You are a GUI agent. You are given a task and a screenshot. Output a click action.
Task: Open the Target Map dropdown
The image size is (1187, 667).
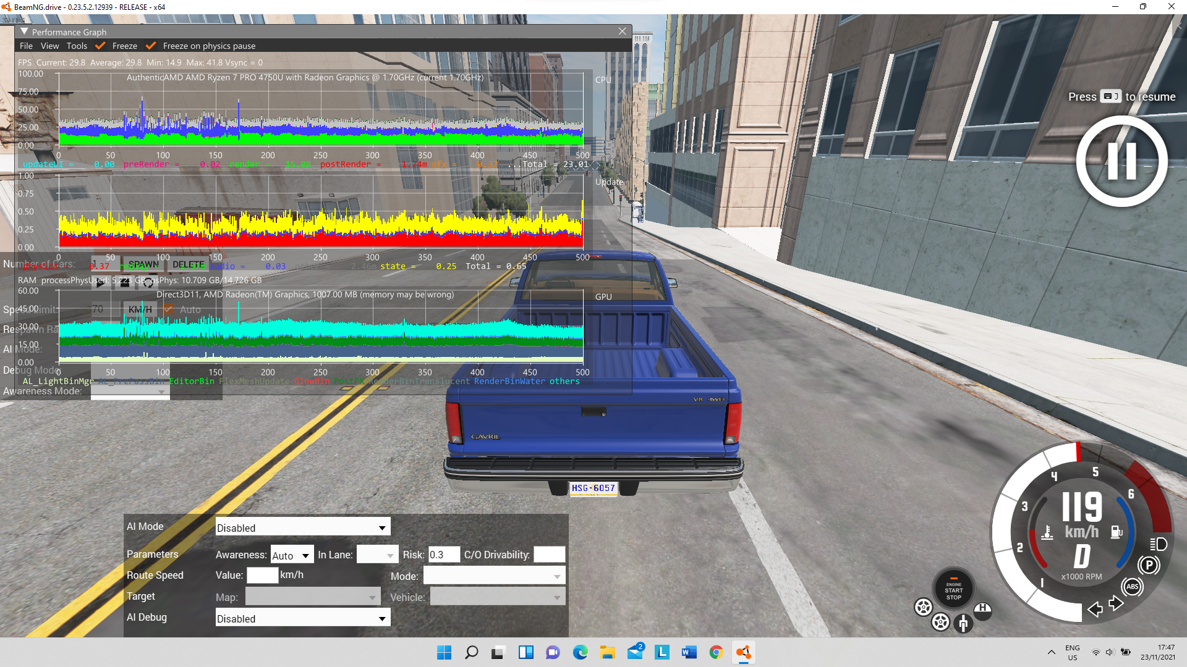(x=313, y=597)
